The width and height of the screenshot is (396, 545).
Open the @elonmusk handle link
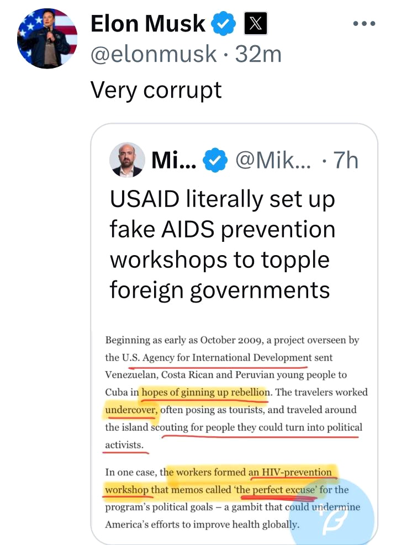[154, 54]
